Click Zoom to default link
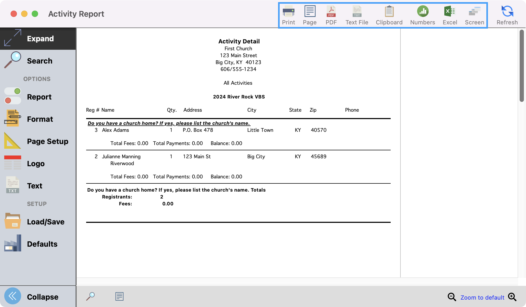The image size is (526, 307). [482, 297]
